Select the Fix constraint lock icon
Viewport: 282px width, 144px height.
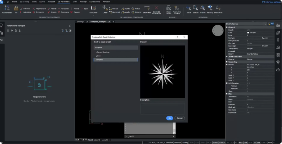17,8
